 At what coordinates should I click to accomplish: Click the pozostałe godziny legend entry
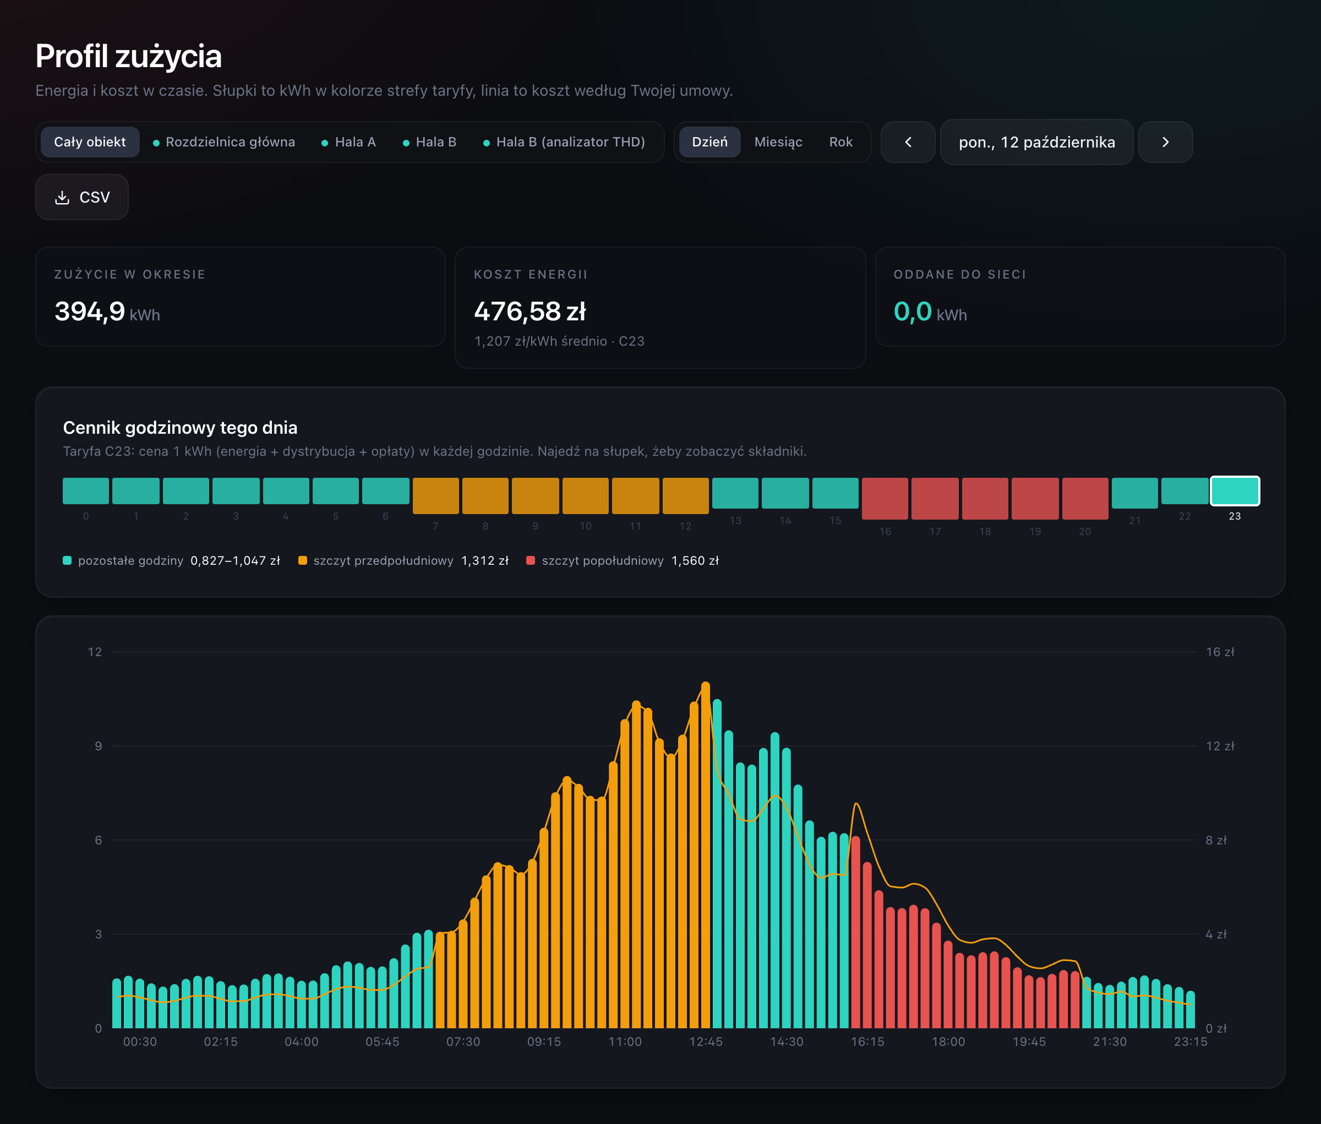[x=171, y=561]
